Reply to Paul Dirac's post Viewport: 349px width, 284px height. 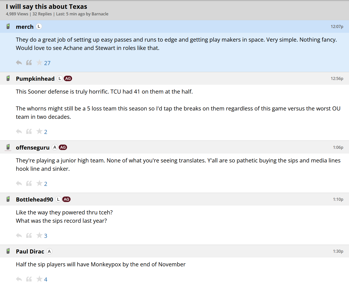click(x=19, y=279)
